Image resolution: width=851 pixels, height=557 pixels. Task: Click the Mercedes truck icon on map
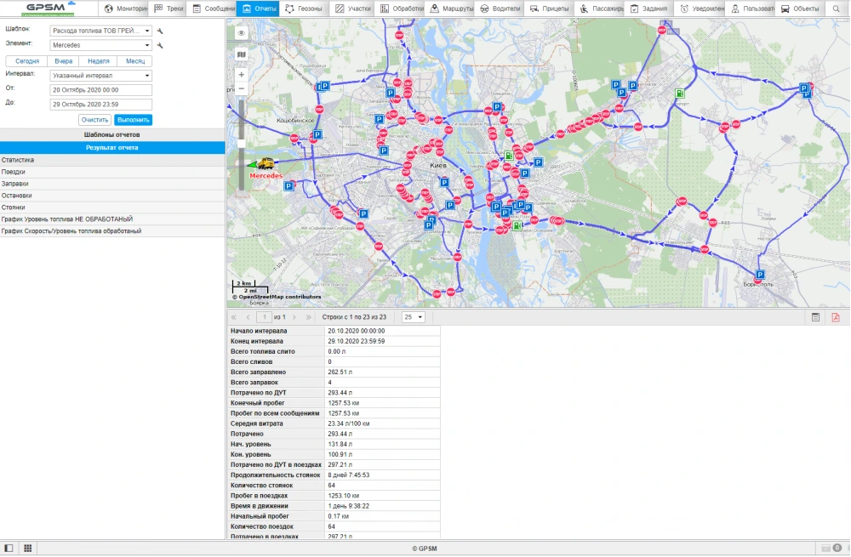266,164
